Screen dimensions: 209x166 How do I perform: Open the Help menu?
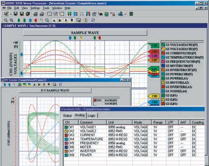click(67, 8)
